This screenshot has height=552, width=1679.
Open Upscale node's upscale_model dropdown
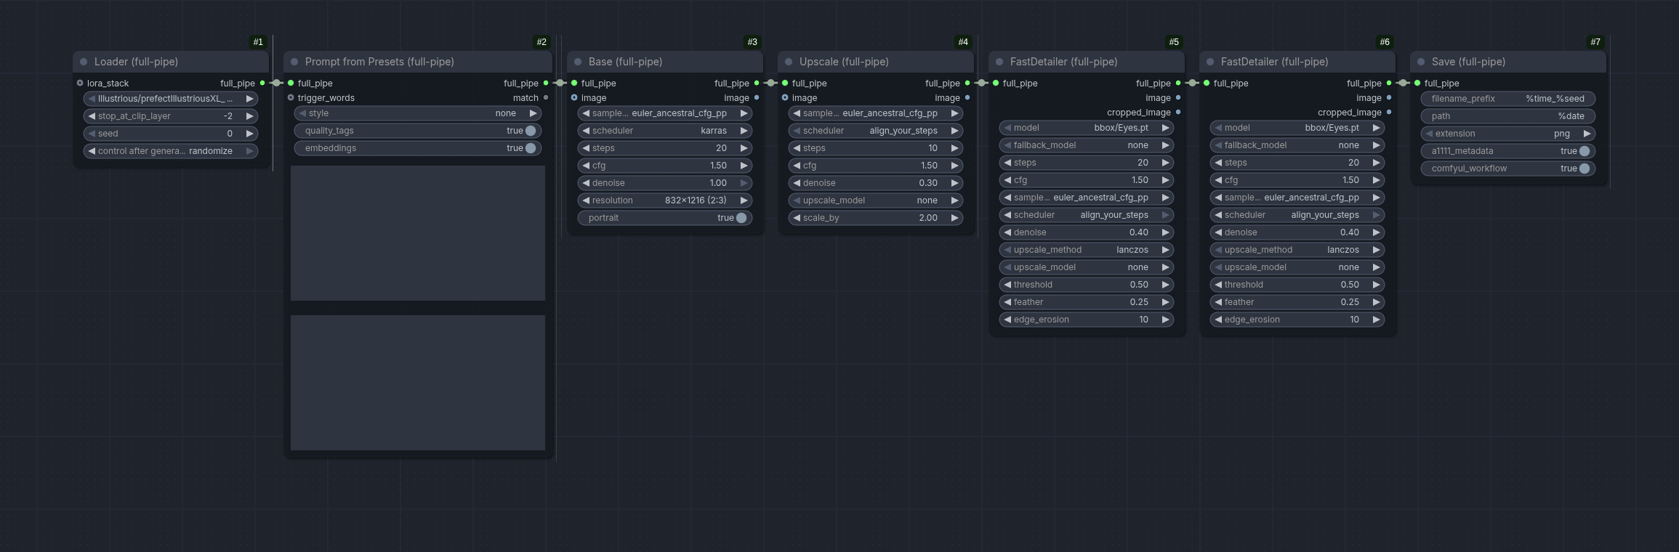(876, 200)
